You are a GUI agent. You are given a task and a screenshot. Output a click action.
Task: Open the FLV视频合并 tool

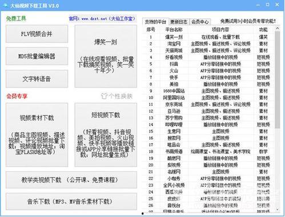pos(37,34)
